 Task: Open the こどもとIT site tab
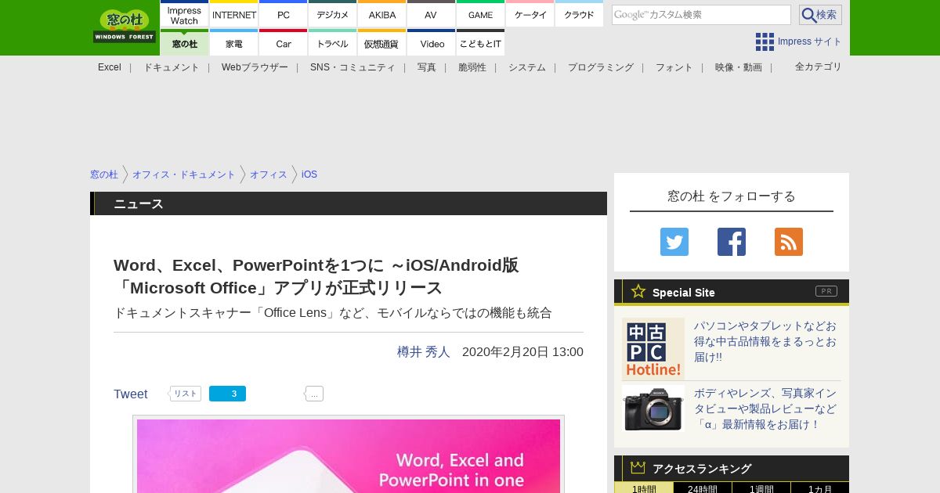coord(480,43)
